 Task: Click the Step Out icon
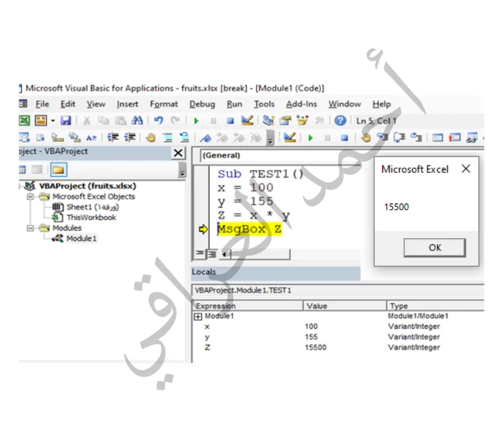[416, 137]
